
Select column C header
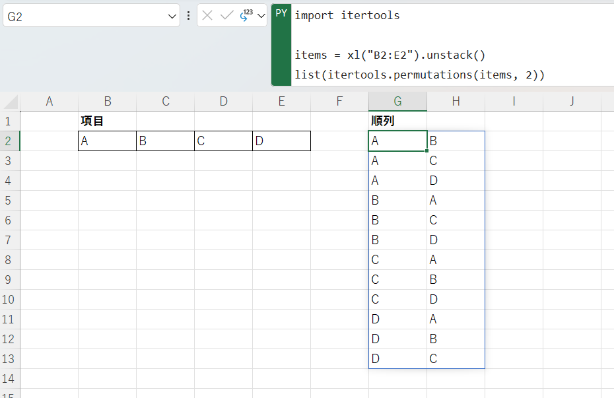tap(165, 102)
